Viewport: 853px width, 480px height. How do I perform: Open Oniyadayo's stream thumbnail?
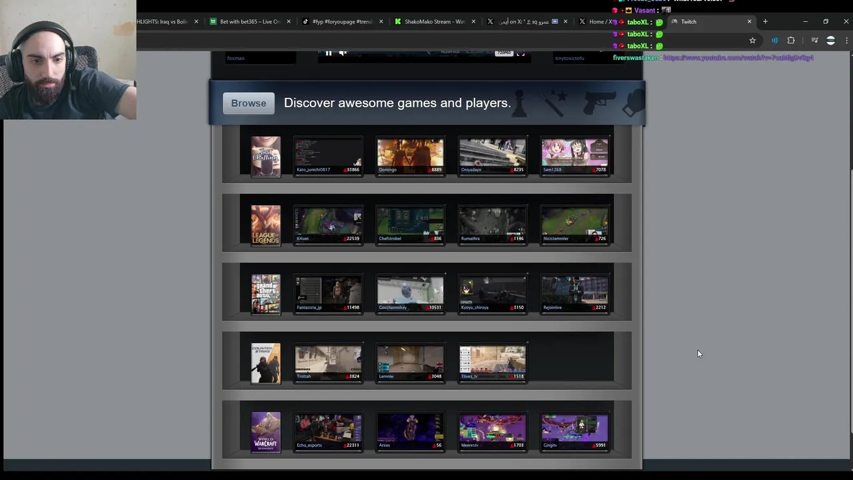(492, 157)
